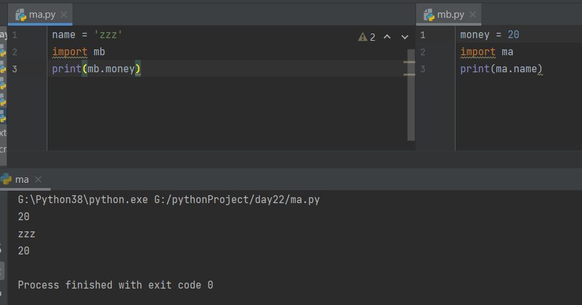Click the Python file icon on ma.py tab
Viewport: 582px width, 305px height.
pos(20,14)
